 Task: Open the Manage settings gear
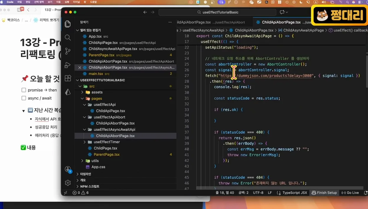68,183
